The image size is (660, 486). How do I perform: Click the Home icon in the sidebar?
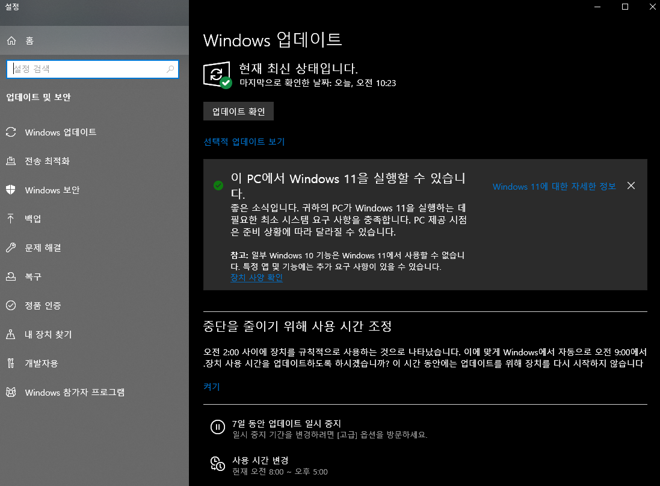[11, 40]
